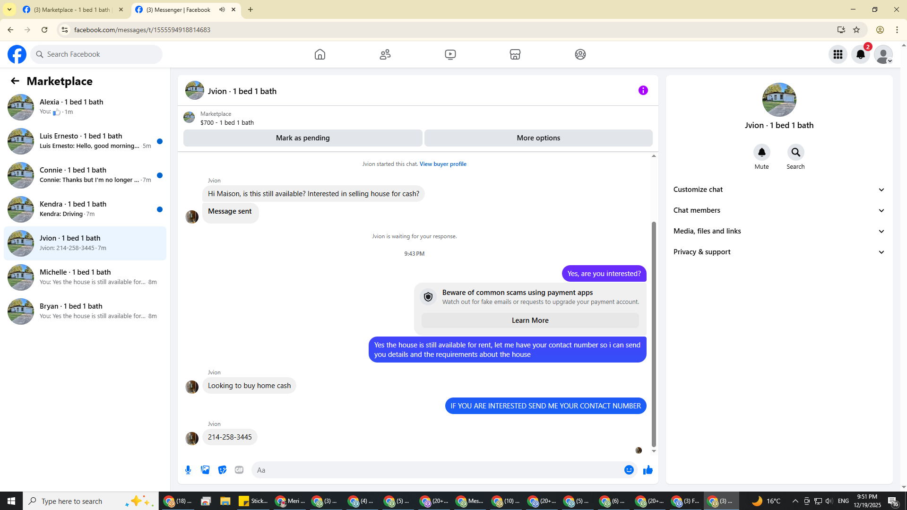Open the taskbar volume icon

tap(829, 501)
